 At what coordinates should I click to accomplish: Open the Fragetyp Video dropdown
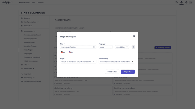[105, 47]
